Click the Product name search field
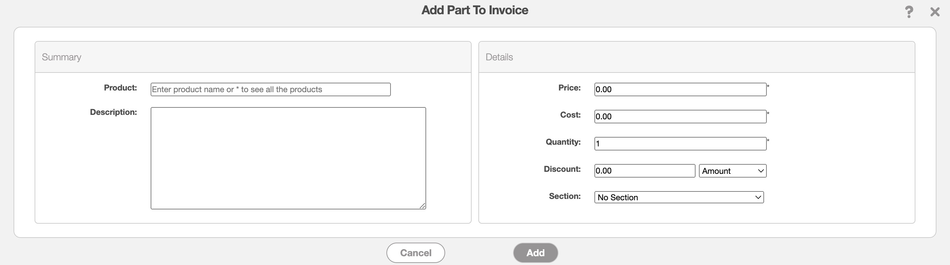The image size is (950, 265). coord(270,89)
